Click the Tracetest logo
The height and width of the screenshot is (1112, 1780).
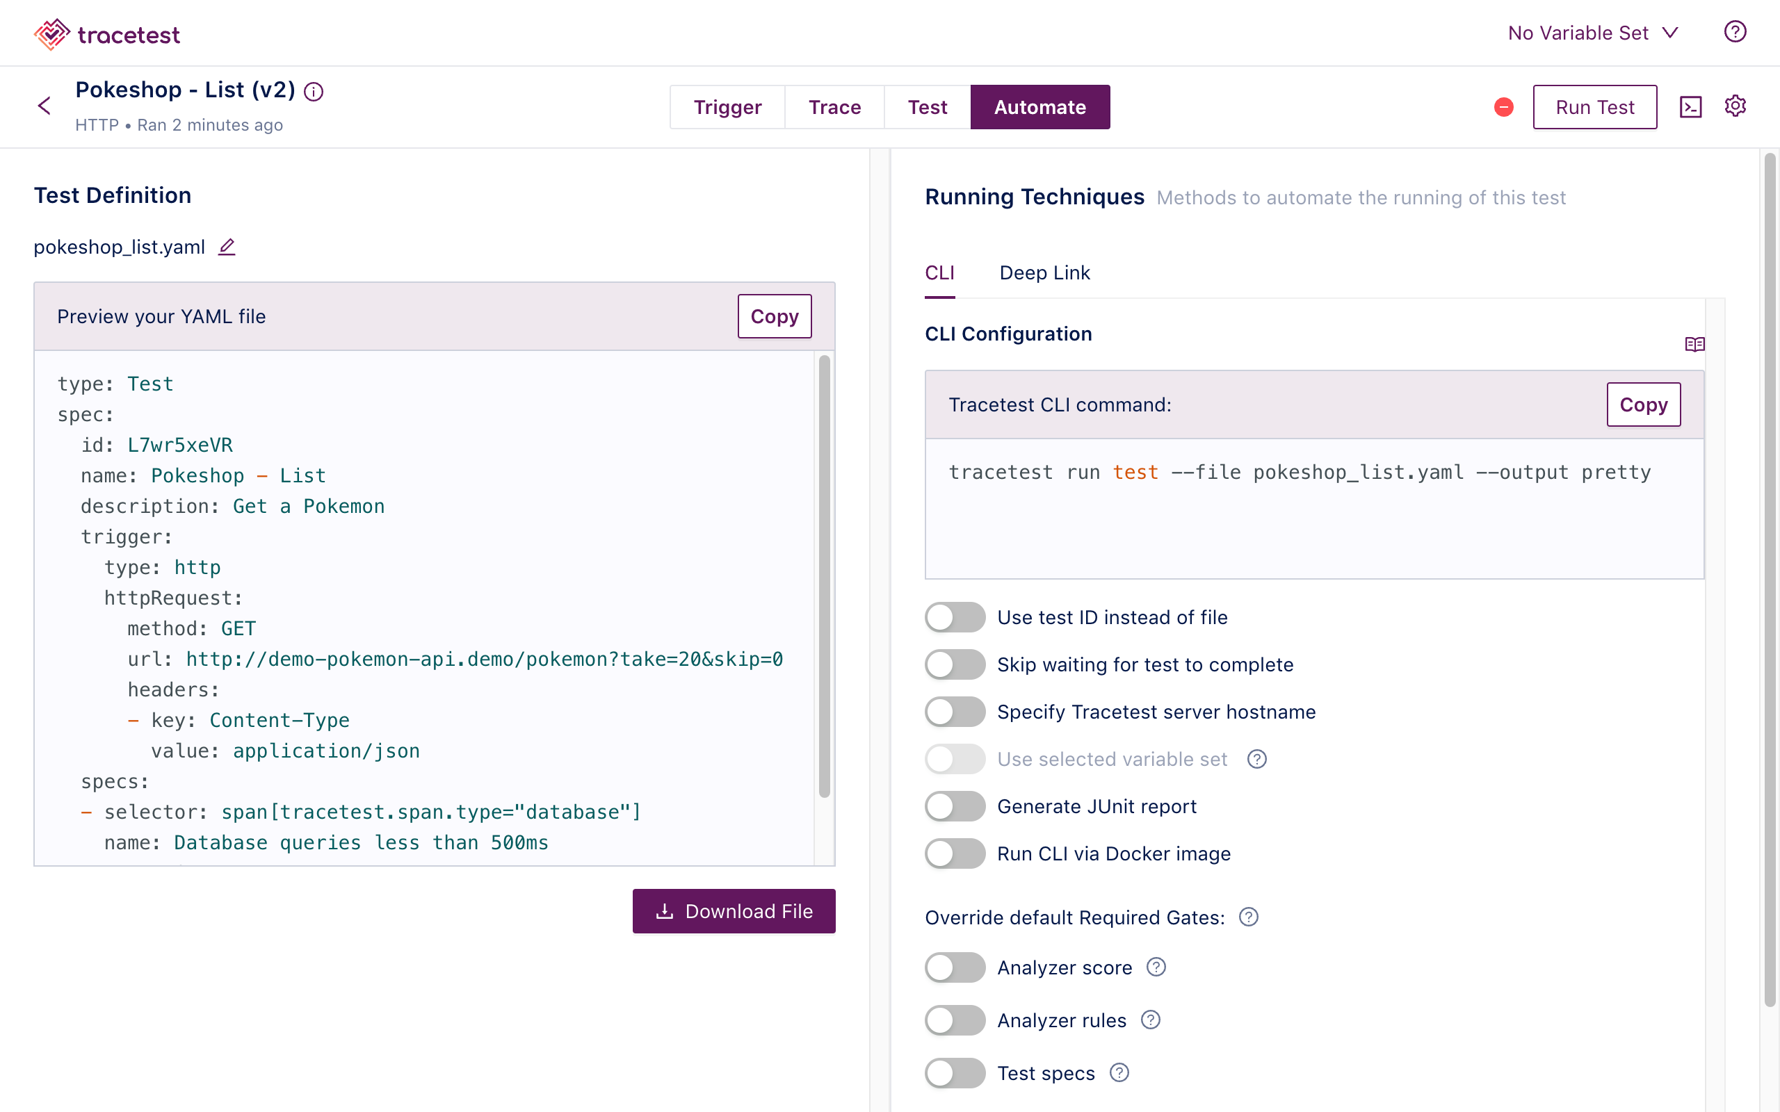(x=106, y=33)
